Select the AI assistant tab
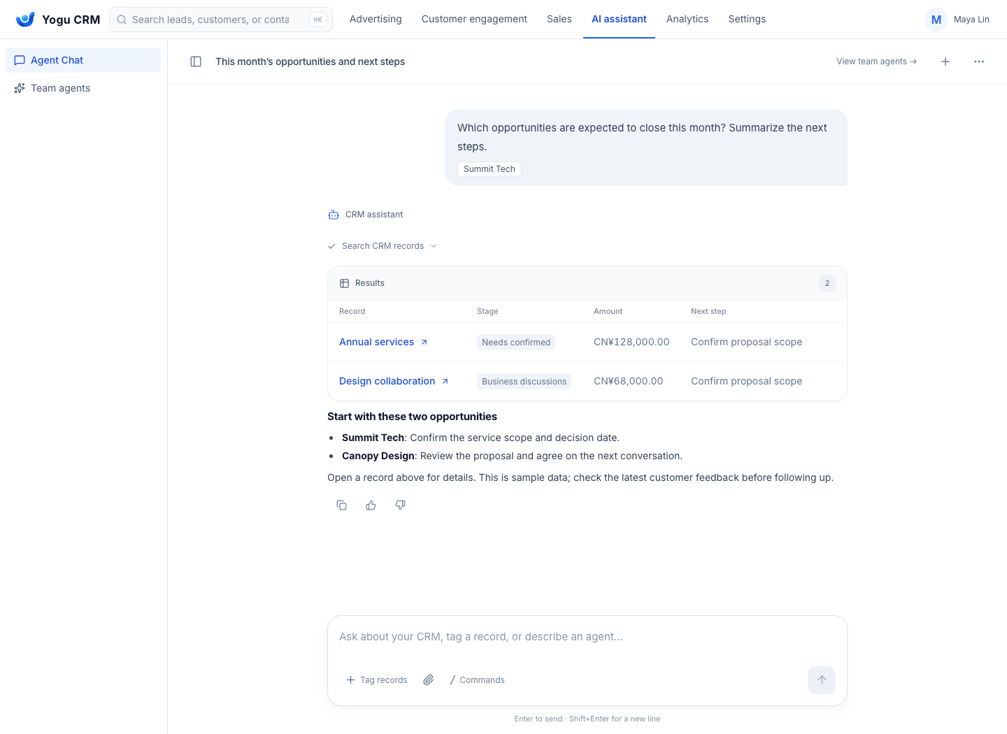Screen dimensions: 1007x734 coord(619,19)
